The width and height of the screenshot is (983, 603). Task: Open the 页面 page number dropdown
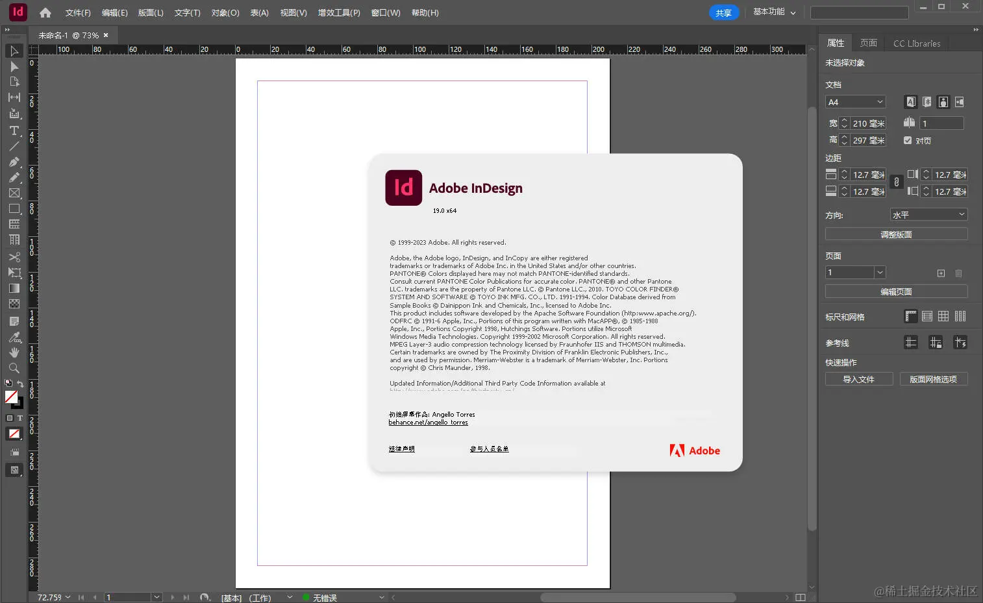pyautogui.click(x=879, y=273)
